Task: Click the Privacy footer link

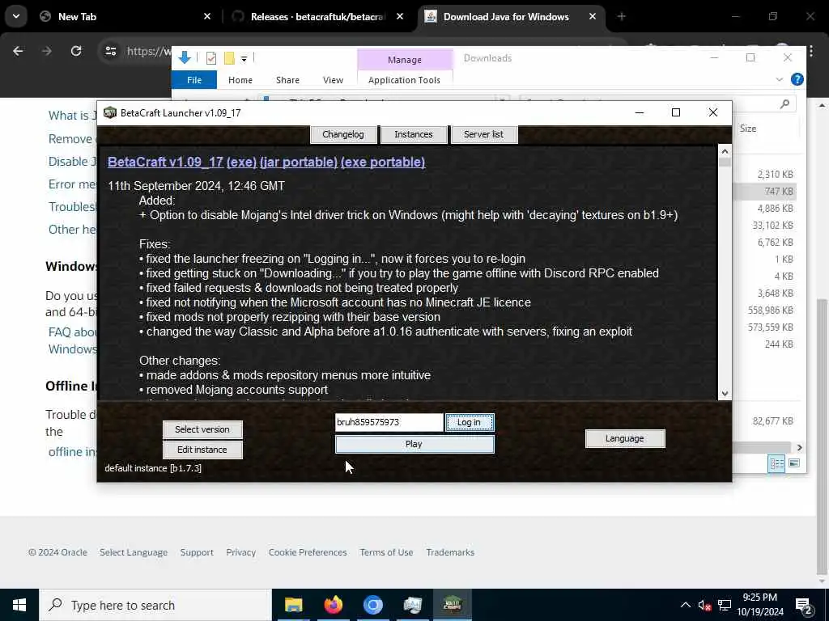Action: pyautogui.click(x=241, y=552)
